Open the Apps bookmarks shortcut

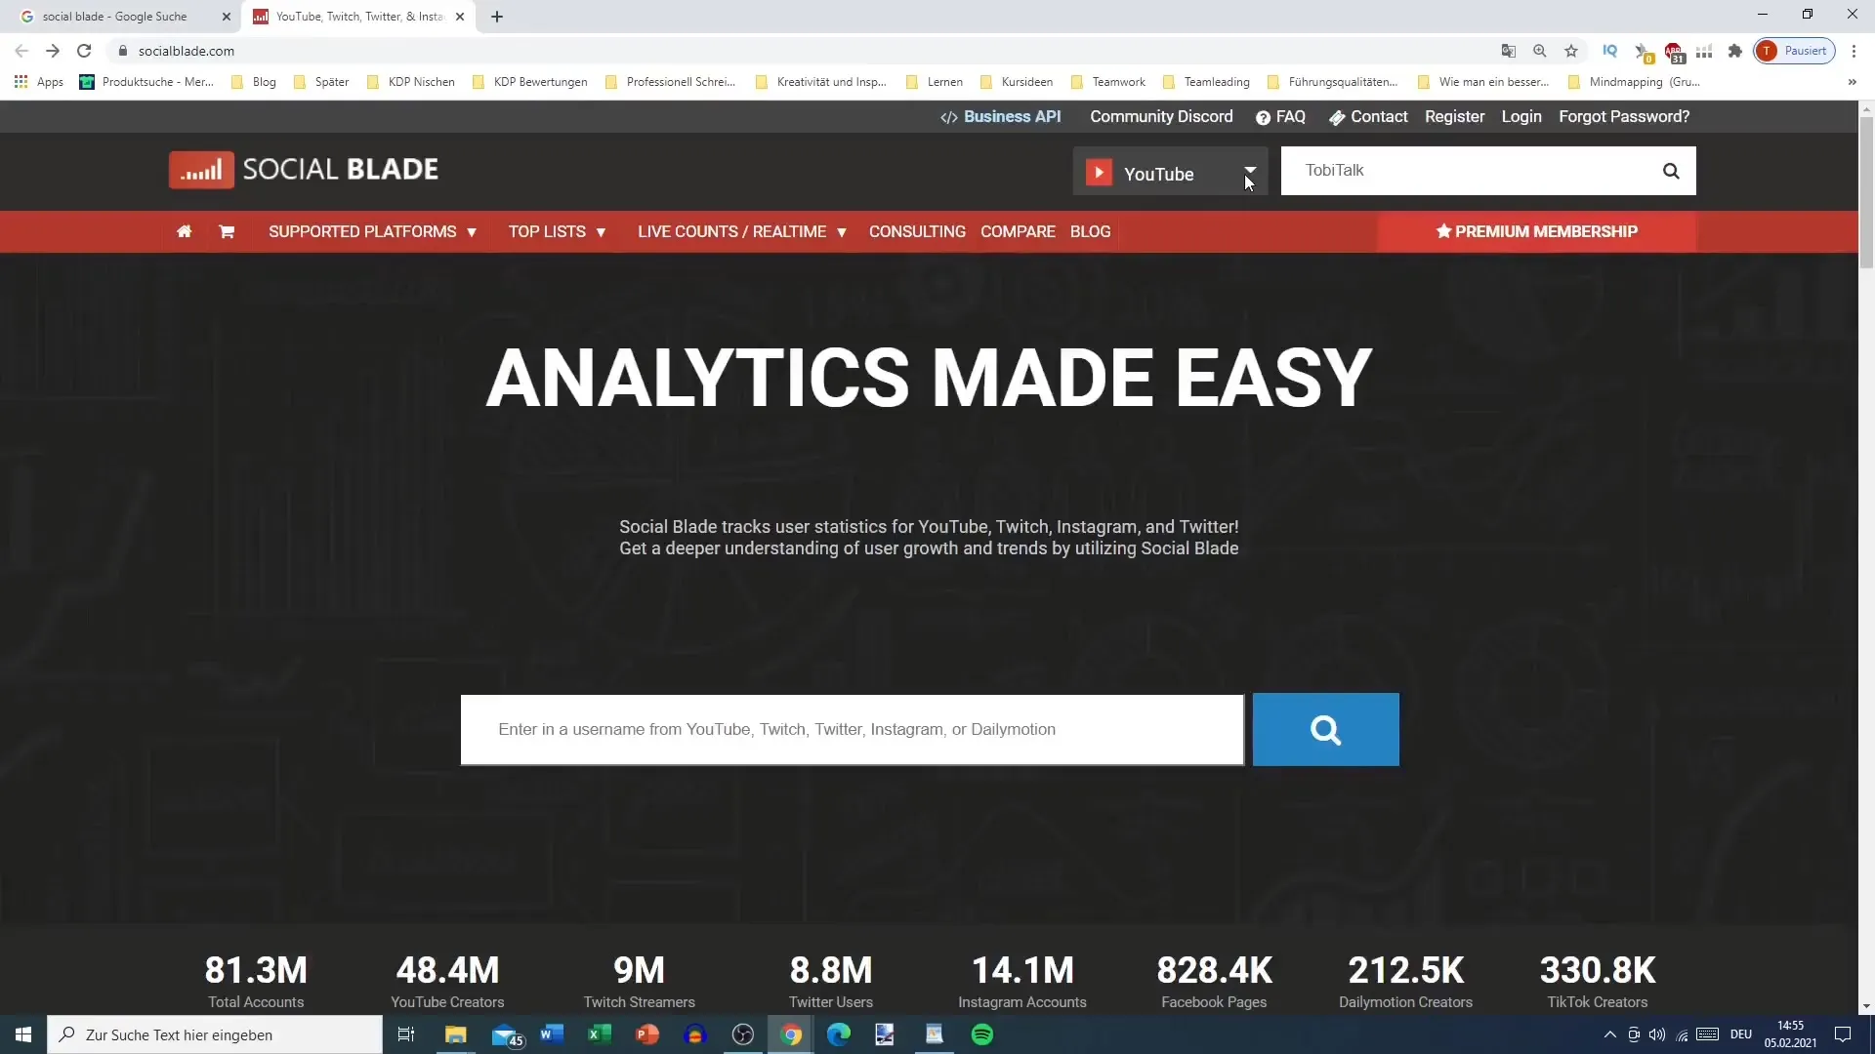click(x=39, y=82)
